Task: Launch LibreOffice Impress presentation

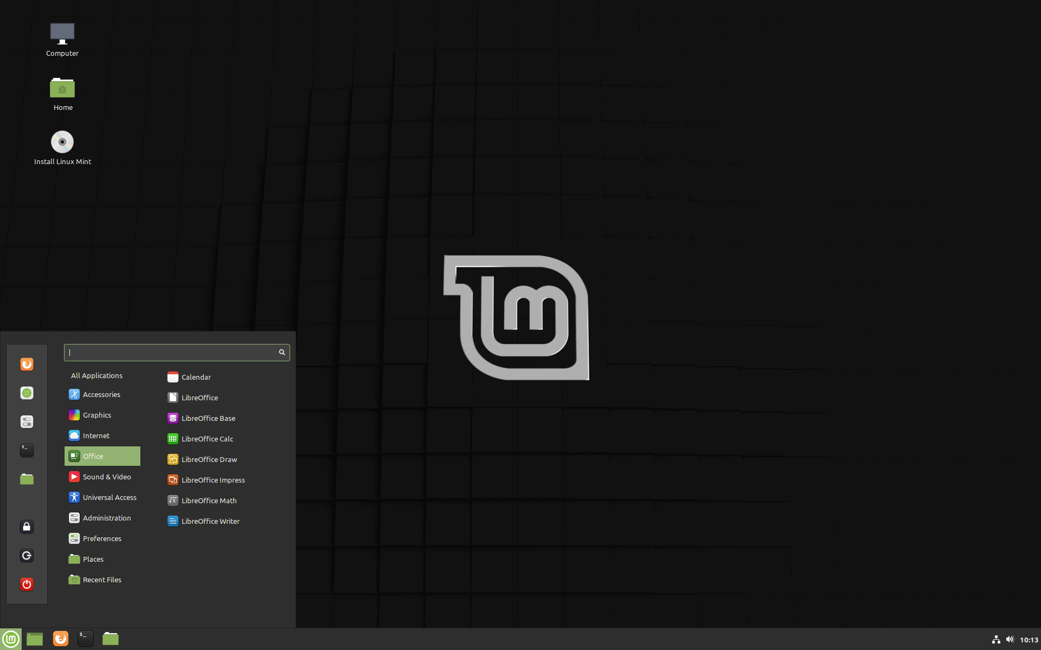Action: tap(212, 479)
